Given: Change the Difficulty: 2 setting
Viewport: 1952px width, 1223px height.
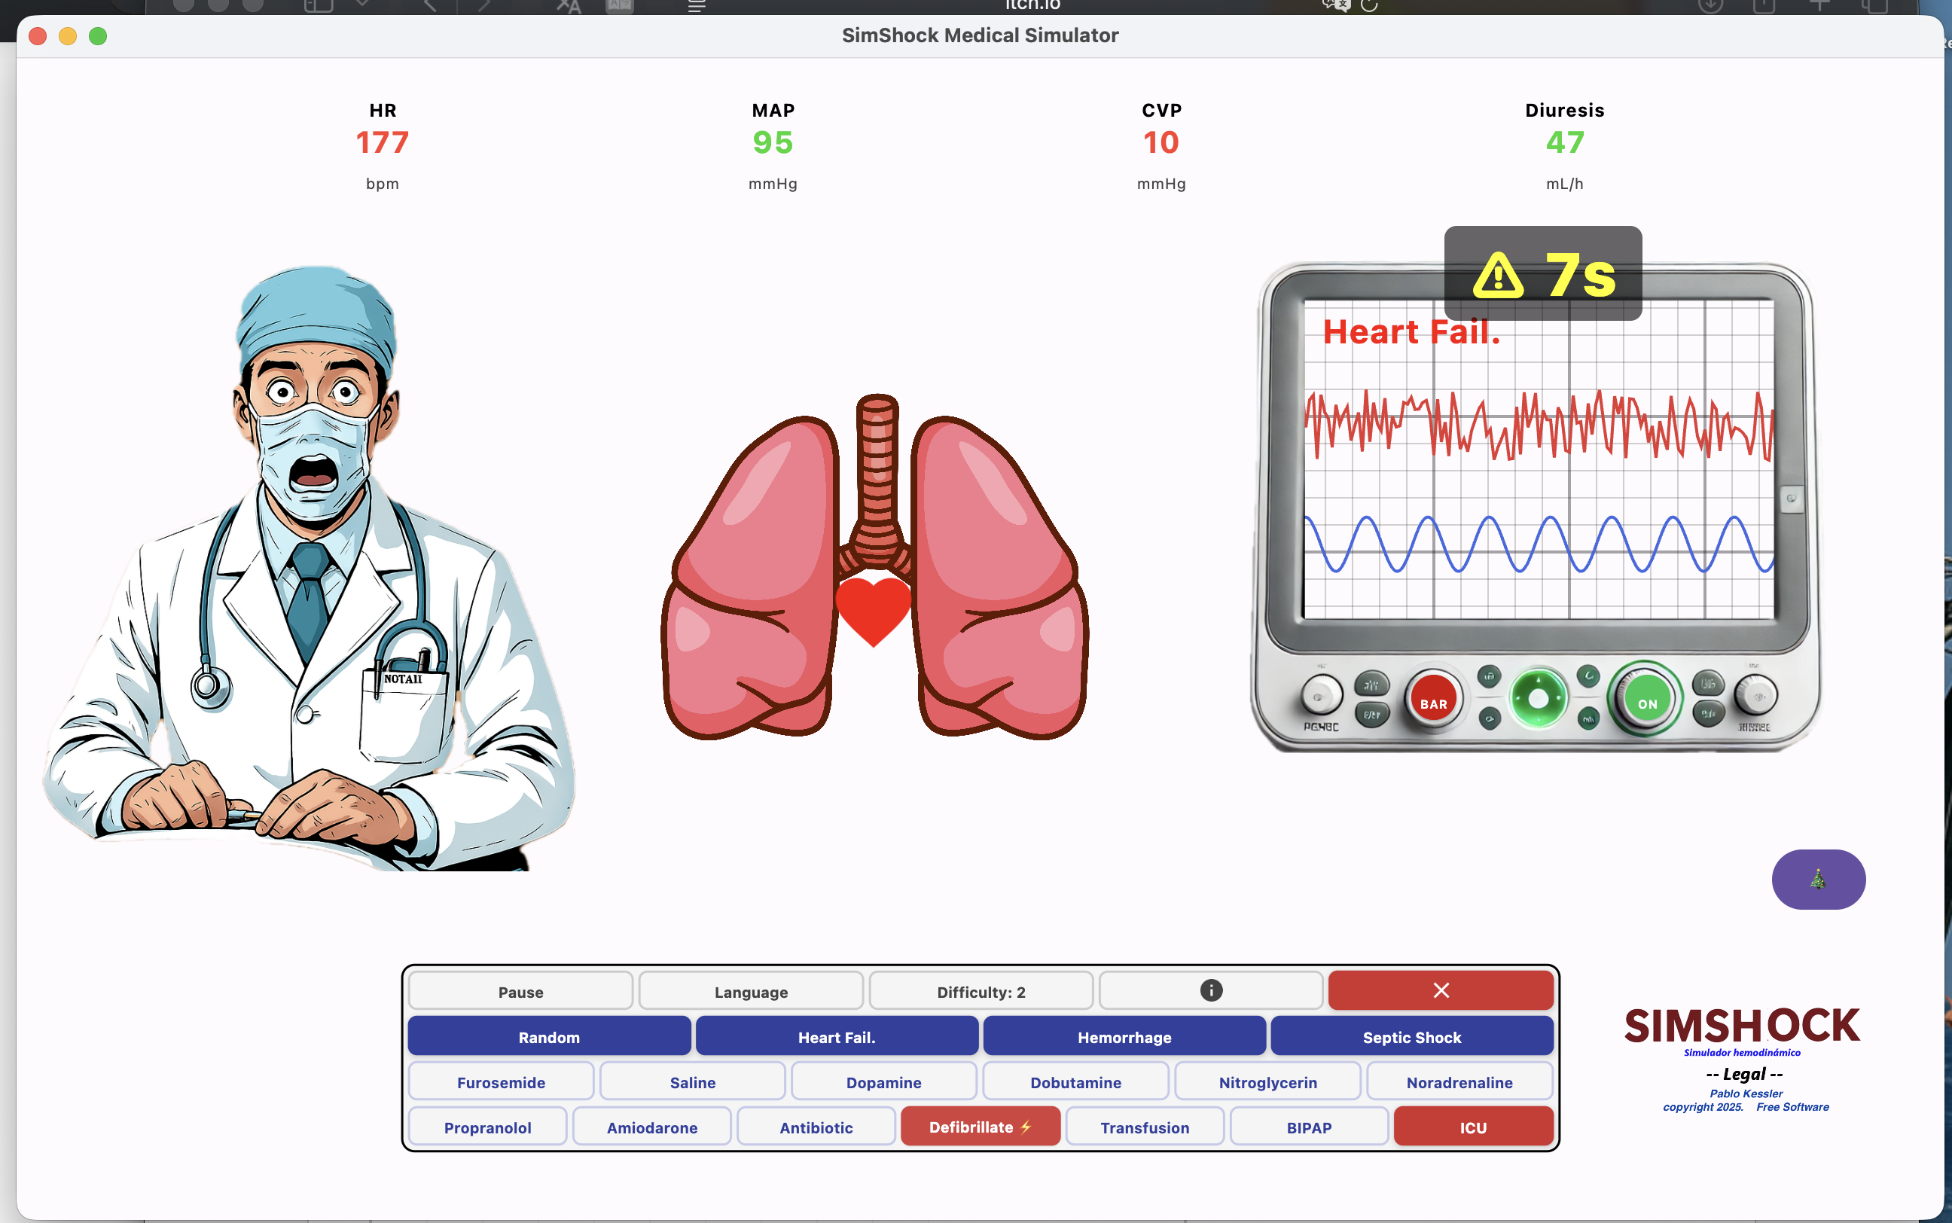Looking at the screenshot, I should pyautogui.click(x=980, y=992).
